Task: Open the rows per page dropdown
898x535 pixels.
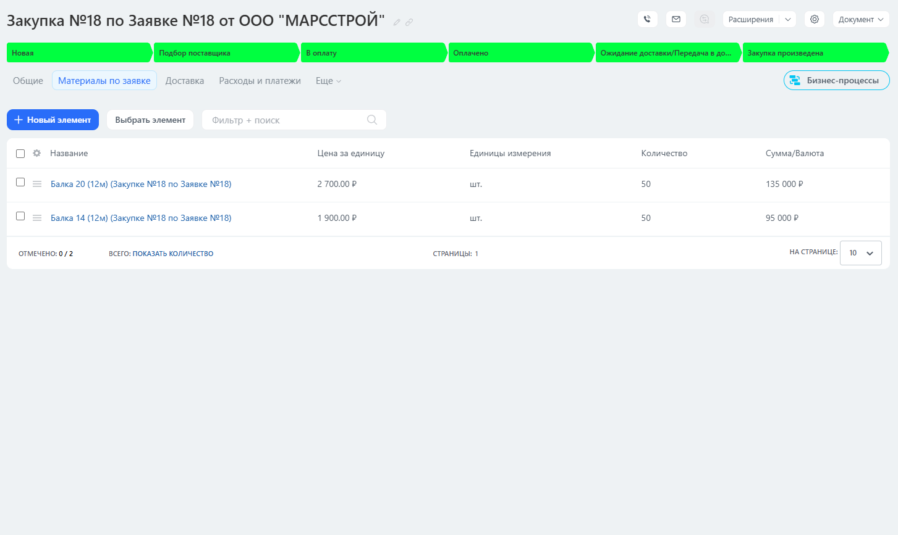Action: click(860, 253)
